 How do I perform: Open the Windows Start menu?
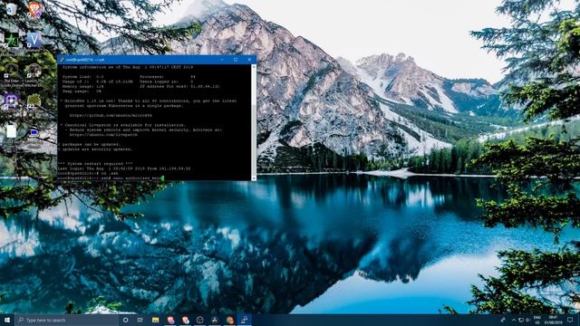[7, 320]
